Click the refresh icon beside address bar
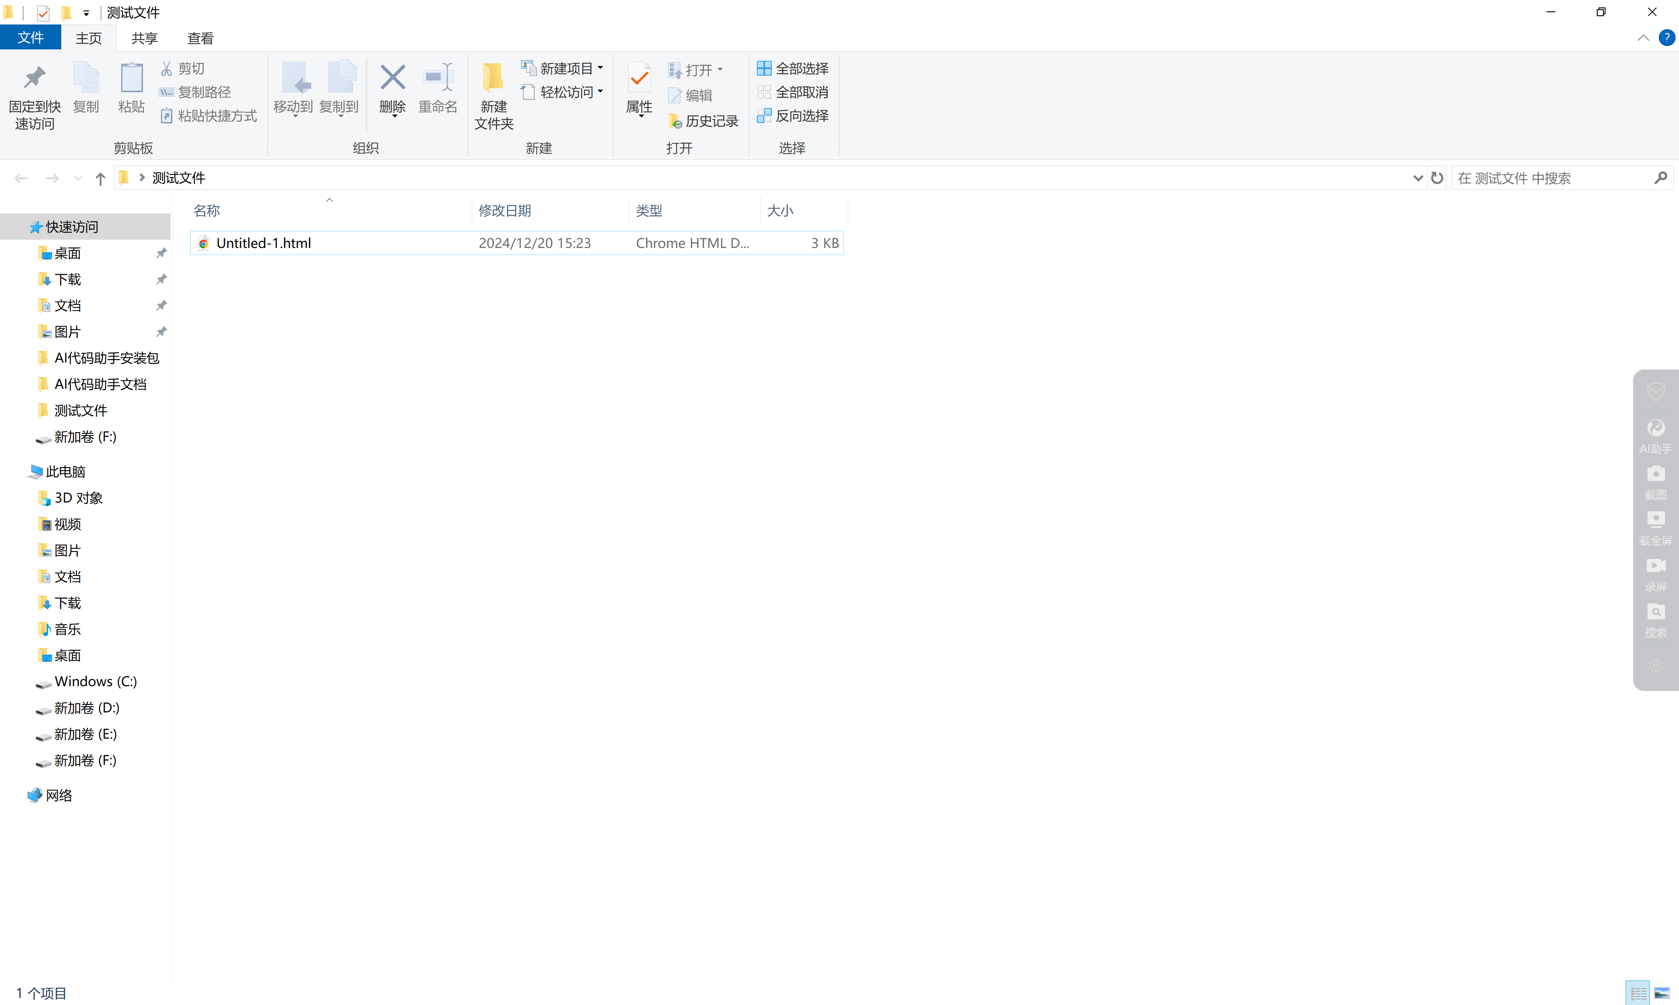This screenshot has width=1679, height=1005. (1437, 178)
